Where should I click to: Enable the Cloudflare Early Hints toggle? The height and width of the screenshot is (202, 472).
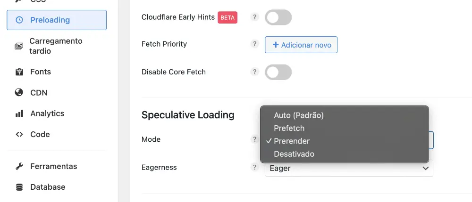click(x=278, y=18)
